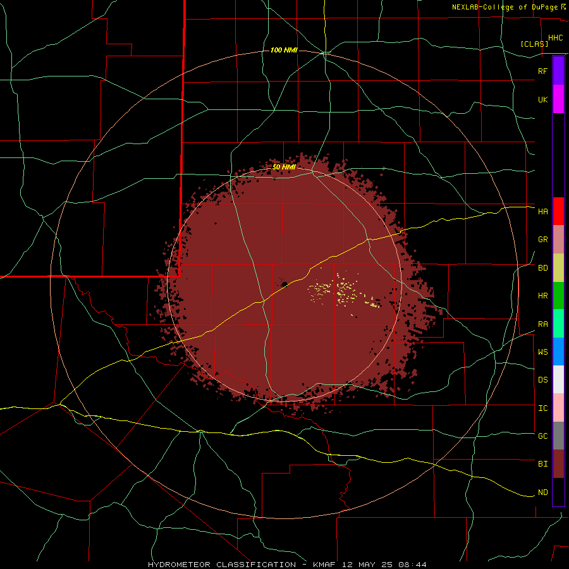569x569 pixels.
Task: Click the BI dark red swatch
Action: [x=558, y=464]
